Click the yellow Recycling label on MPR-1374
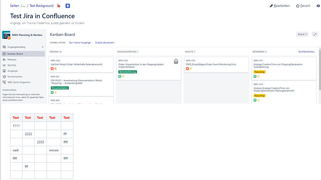This screenshot has height=180, width=321. tap(259, 96)
